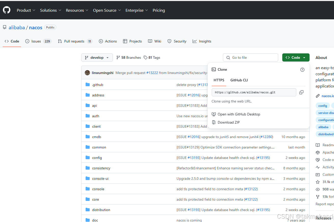334x222 pixels.
Task: Switch to the Issues tab
Action: (x=38, y=41)
